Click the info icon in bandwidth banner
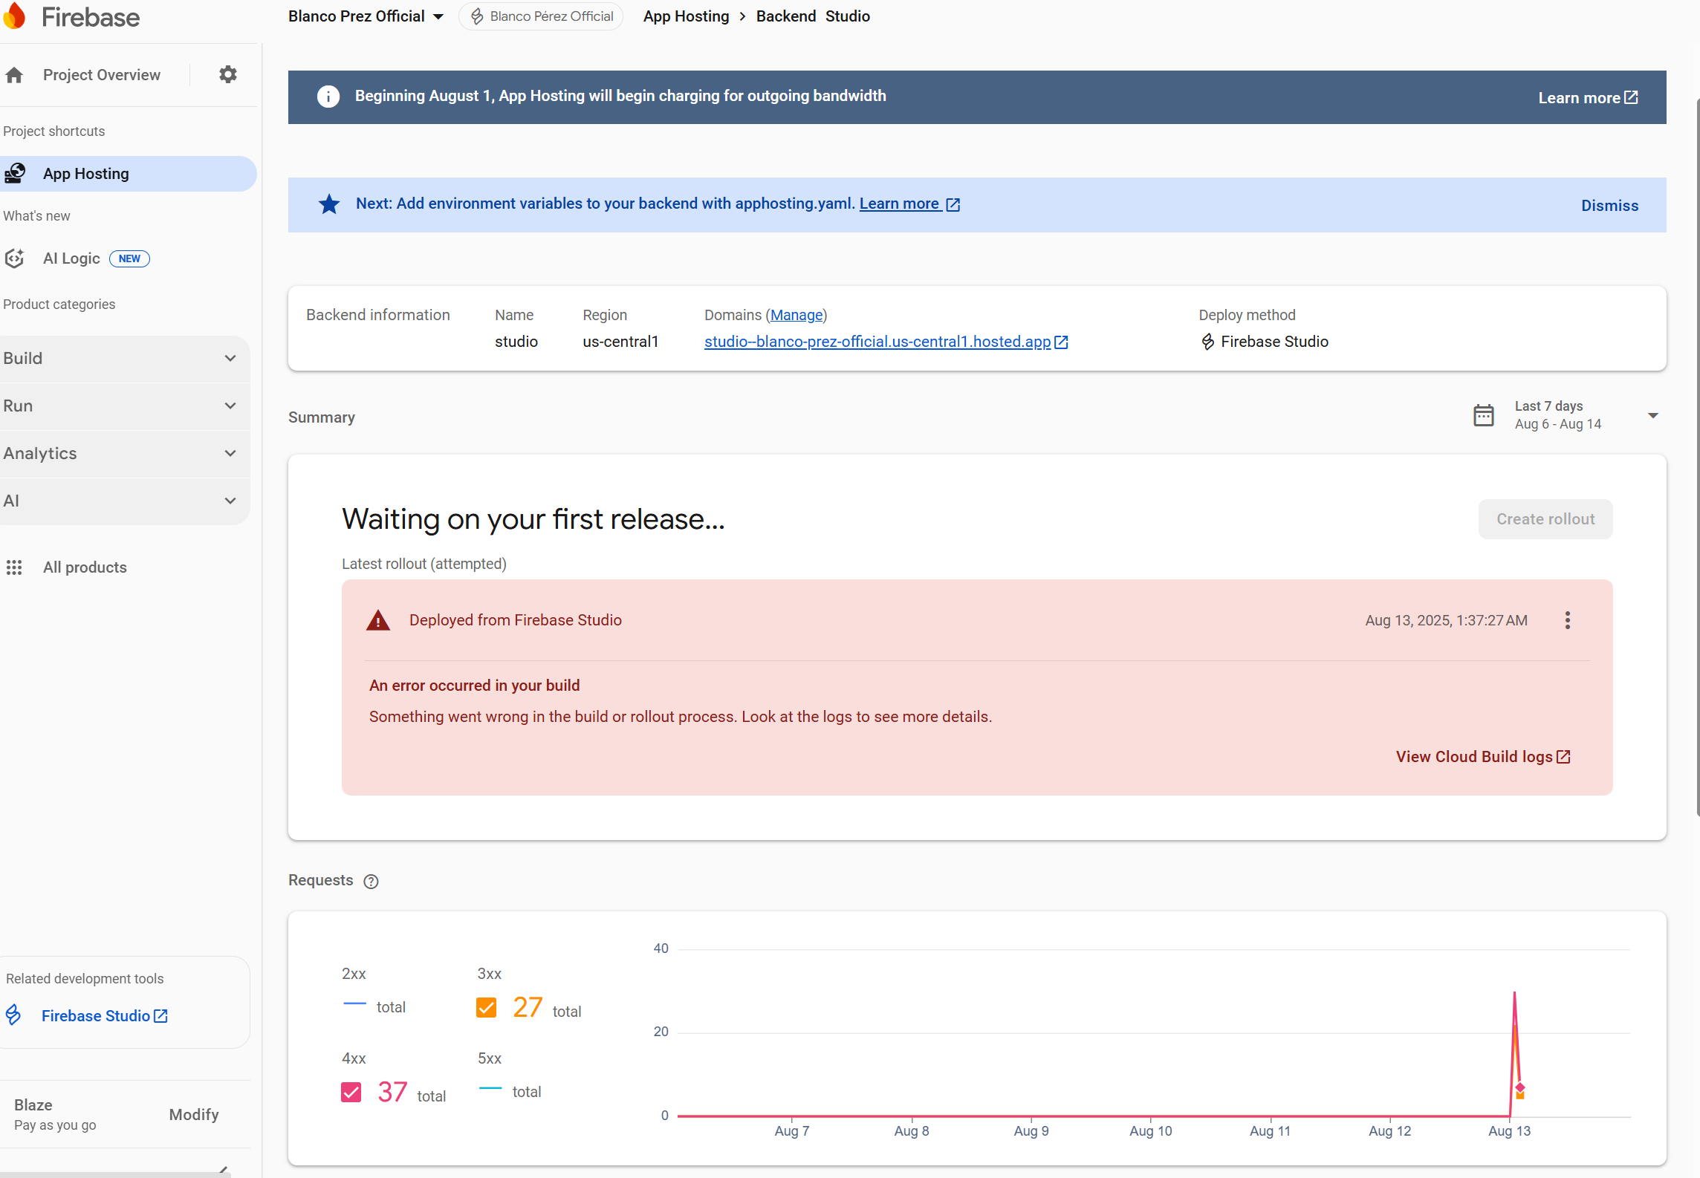 328,97
